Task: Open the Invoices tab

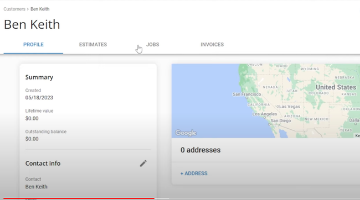Action: (x=212, y=44)
